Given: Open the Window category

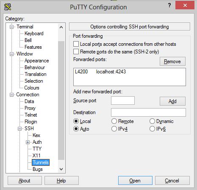Looking at the screenshot, I should pyautogui.click(x=25, y=54).
